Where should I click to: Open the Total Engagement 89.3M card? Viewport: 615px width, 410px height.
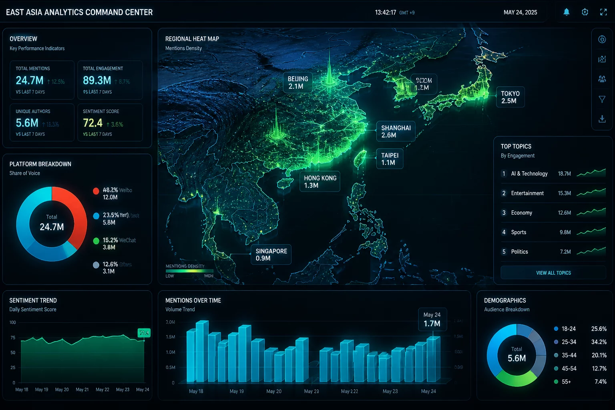(x=110, y=80)
